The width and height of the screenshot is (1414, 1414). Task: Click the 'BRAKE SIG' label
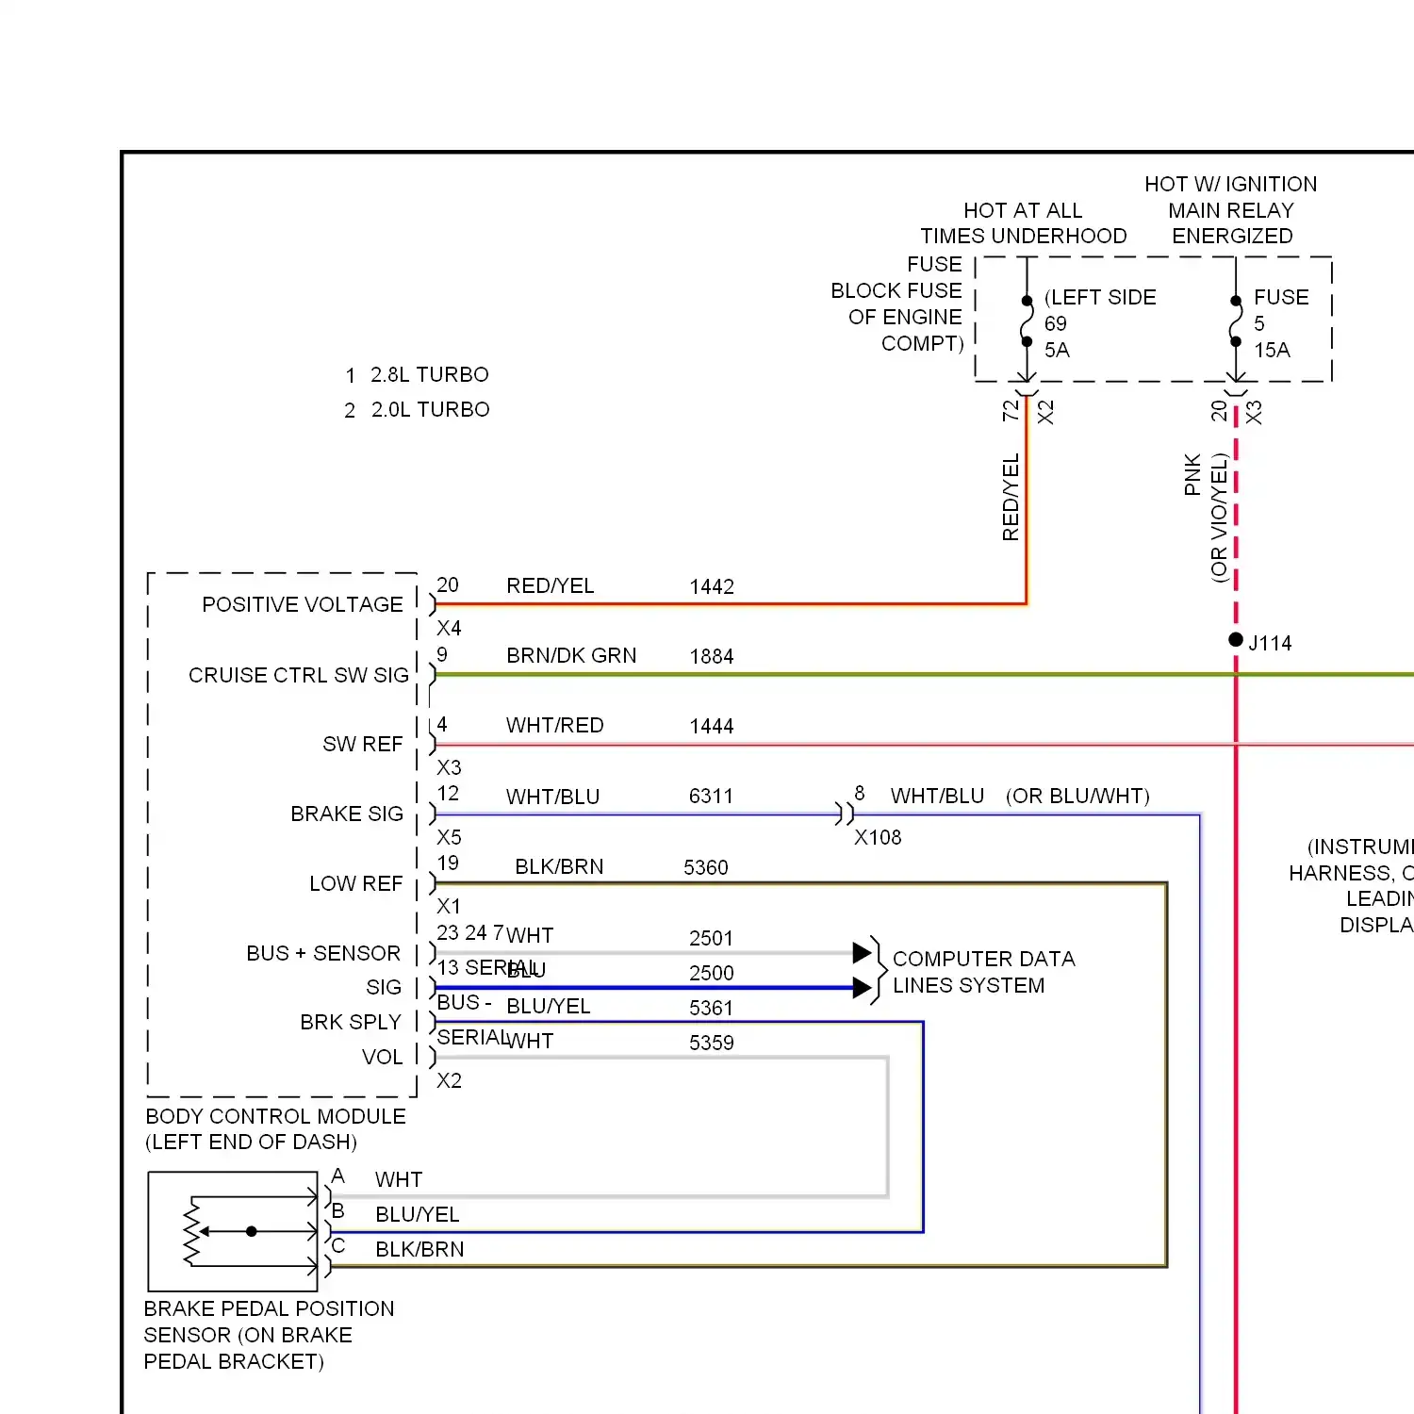click(347, 814)
